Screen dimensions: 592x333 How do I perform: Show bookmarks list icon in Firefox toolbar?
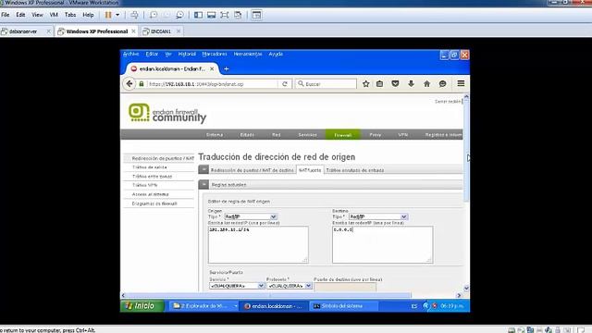[380, 84]
